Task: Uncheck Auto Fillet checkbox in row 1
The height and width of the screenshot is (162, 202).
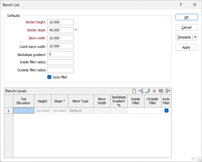Action: 166,111
